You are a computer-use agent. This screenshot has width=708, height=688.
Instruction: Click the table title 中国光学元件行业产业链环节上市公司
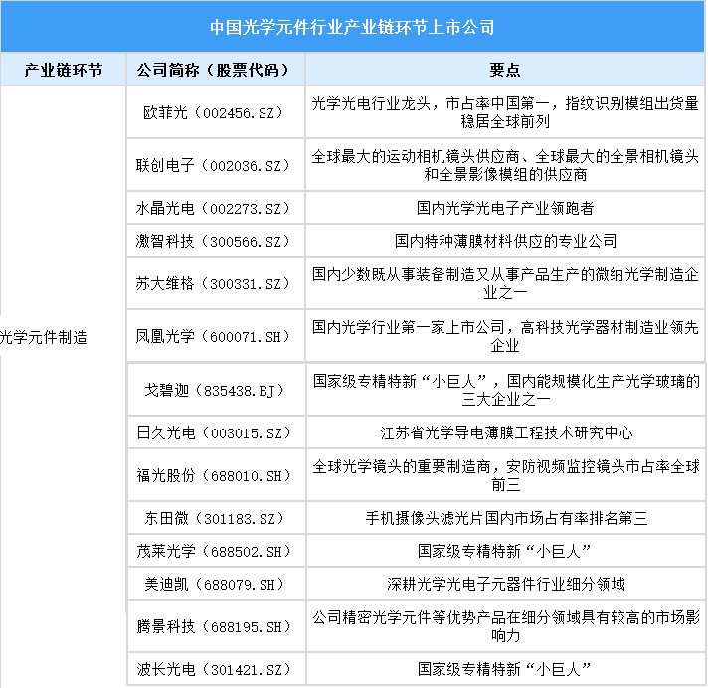coord(352,27)
